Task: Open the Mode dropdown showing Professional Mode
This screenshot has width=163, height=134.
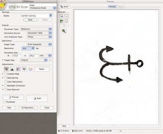Action: pos(43,8)
